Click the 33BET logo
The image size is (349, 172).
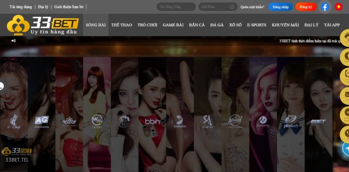click(x=43, y=25)
